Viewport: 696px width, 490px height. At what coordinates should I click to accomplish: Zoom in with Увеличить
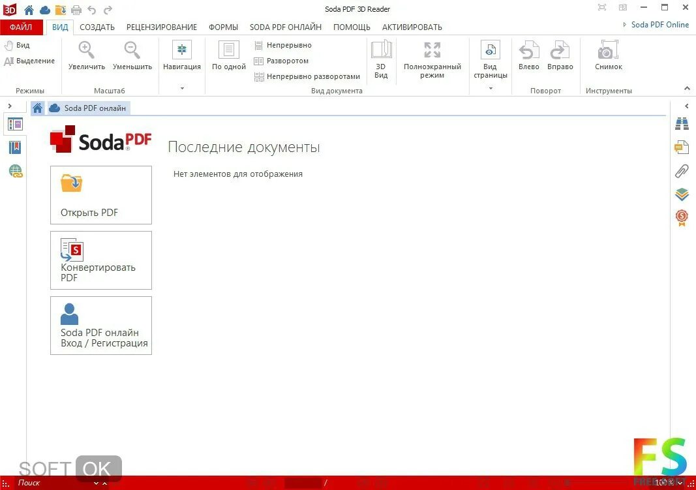[87, 55]
